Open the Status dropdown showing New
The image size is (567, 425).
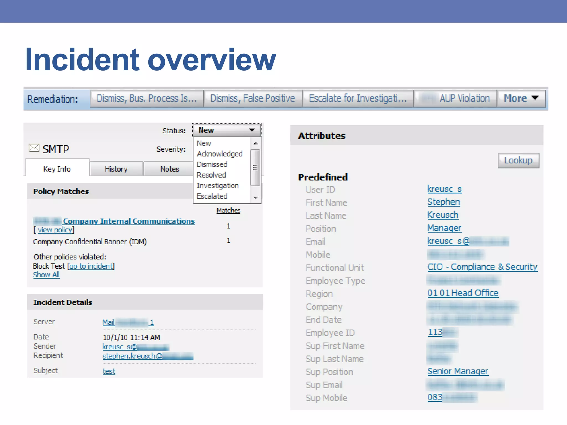227,130
